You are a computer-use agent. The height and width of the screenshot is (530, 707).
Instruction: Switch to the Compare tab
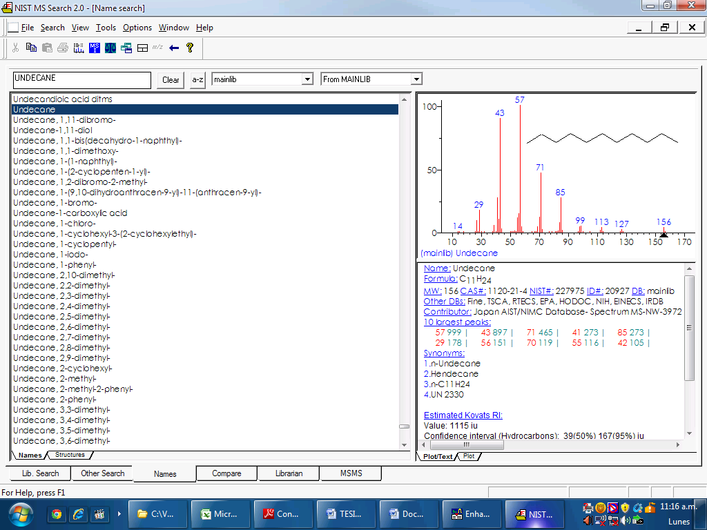(226, 473)
